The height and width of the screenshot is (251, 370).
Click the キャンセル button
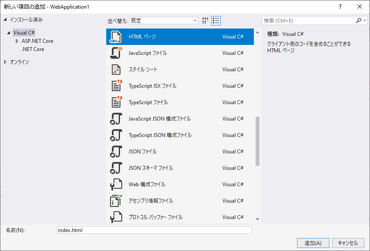(x=348, y=243)
